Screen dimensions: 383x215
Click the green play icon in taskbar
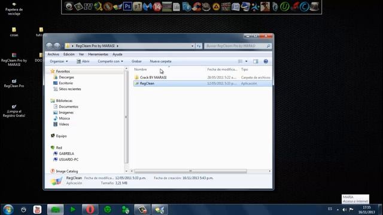tap(72, 210)
